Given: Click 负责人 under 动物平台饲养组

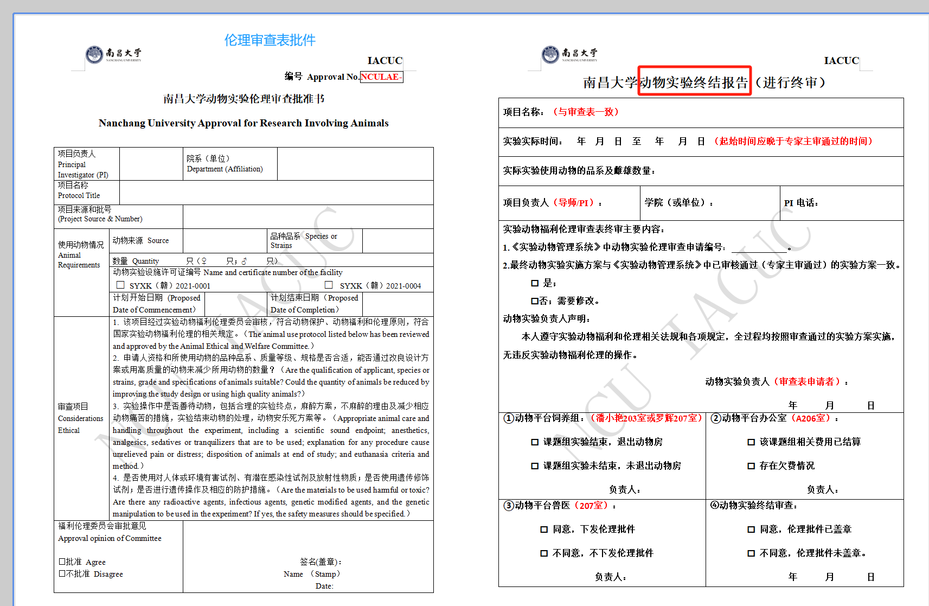Looking at the screenshot, I should 625,490.
